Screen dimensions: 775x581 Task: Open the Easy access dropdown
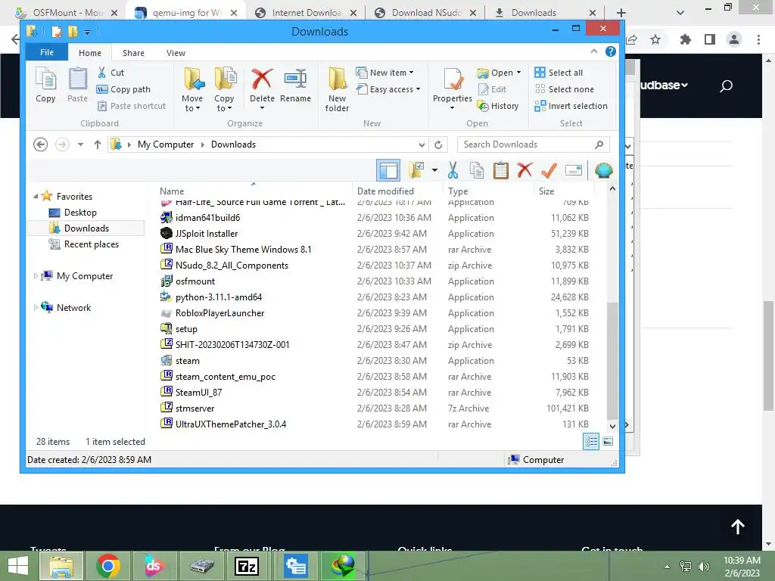[x=388, y=89]
